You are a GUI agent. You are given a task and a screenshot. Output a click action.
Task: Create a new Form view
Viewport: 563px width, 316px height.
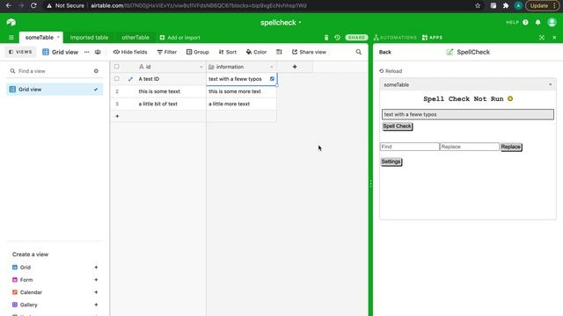(x=55, y=280)
